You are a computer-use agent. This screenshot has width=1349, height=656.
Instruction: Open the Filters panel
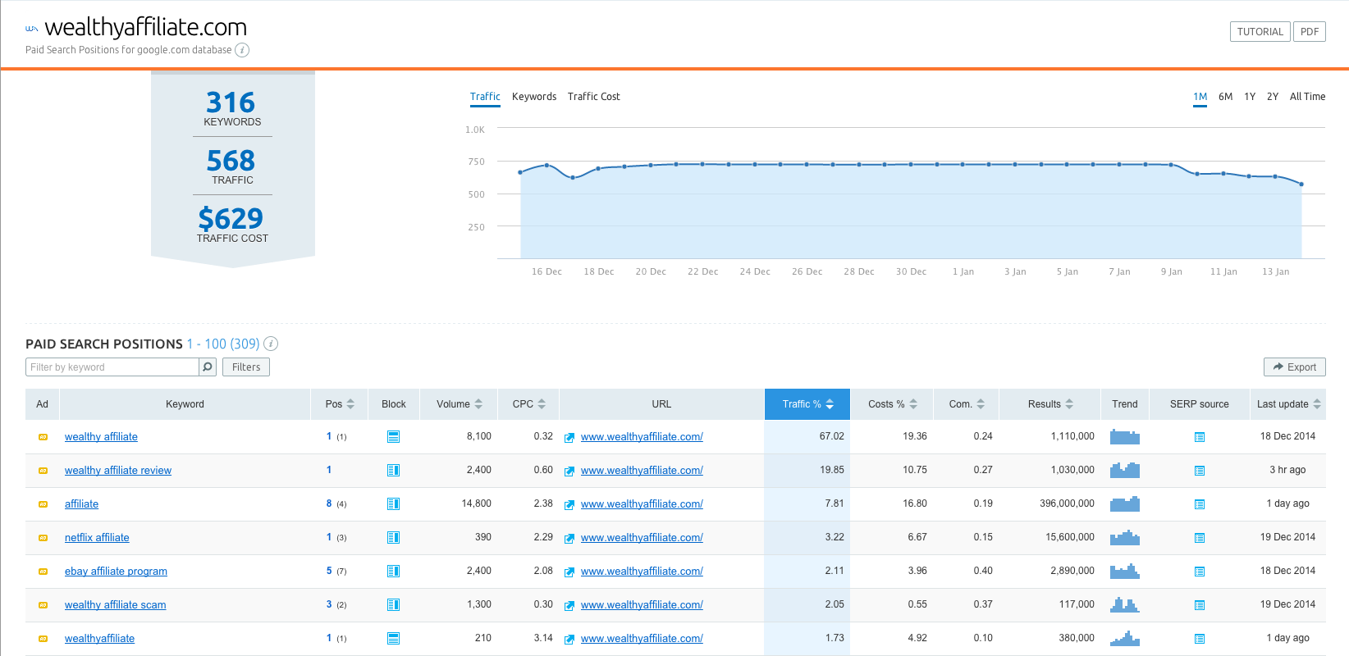tap(246, 367)
